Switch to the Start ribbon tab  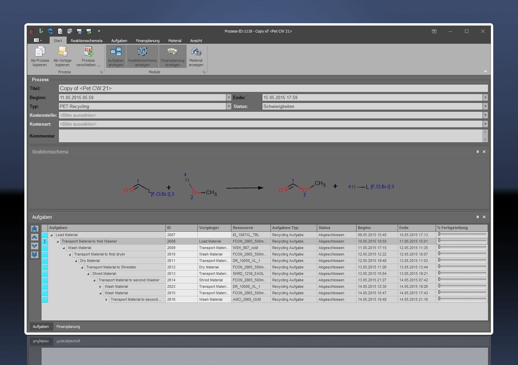point(58,41)
